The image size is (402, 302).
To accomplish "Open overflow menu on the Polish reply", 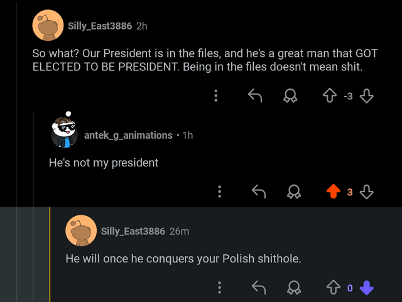I will [219, 288].
